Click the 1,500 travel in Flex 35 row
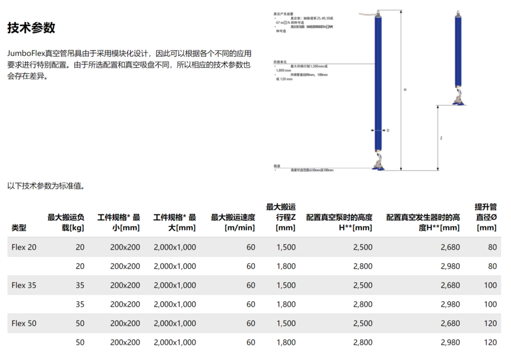 point(286,285)
